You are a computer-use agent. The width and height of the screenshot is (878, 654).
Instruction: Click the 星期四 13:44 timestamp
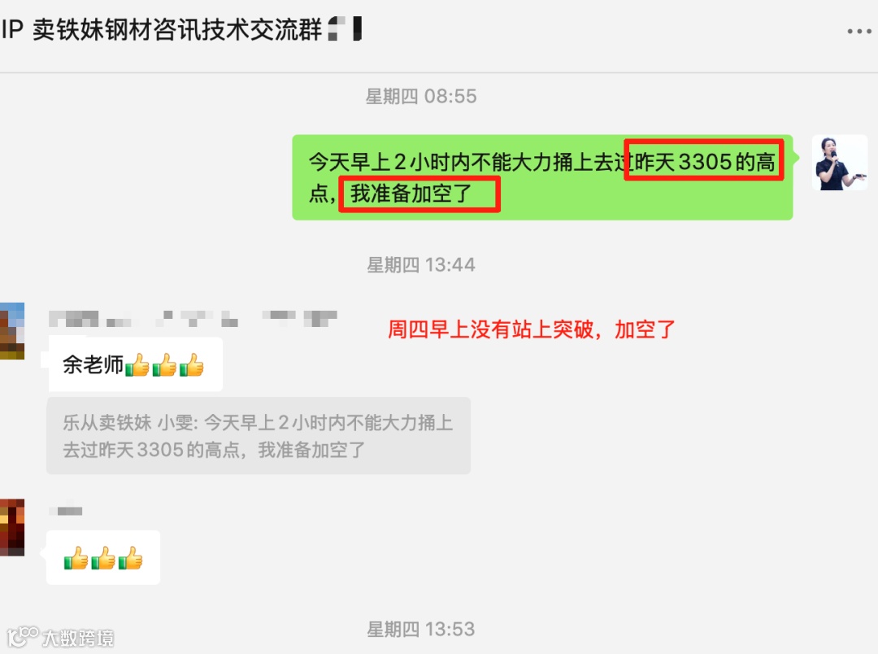[x=421, y=264]
